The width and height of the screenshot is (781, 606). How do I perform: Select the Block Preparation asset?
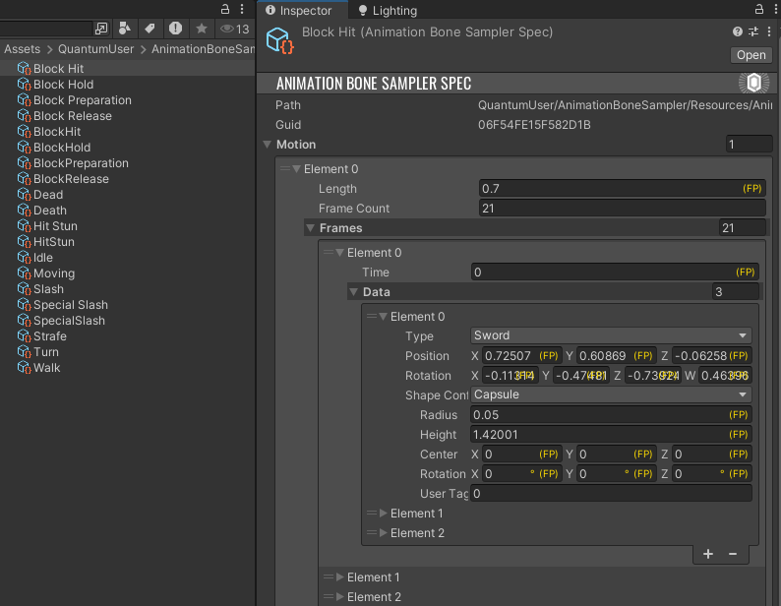coord(83,100)
